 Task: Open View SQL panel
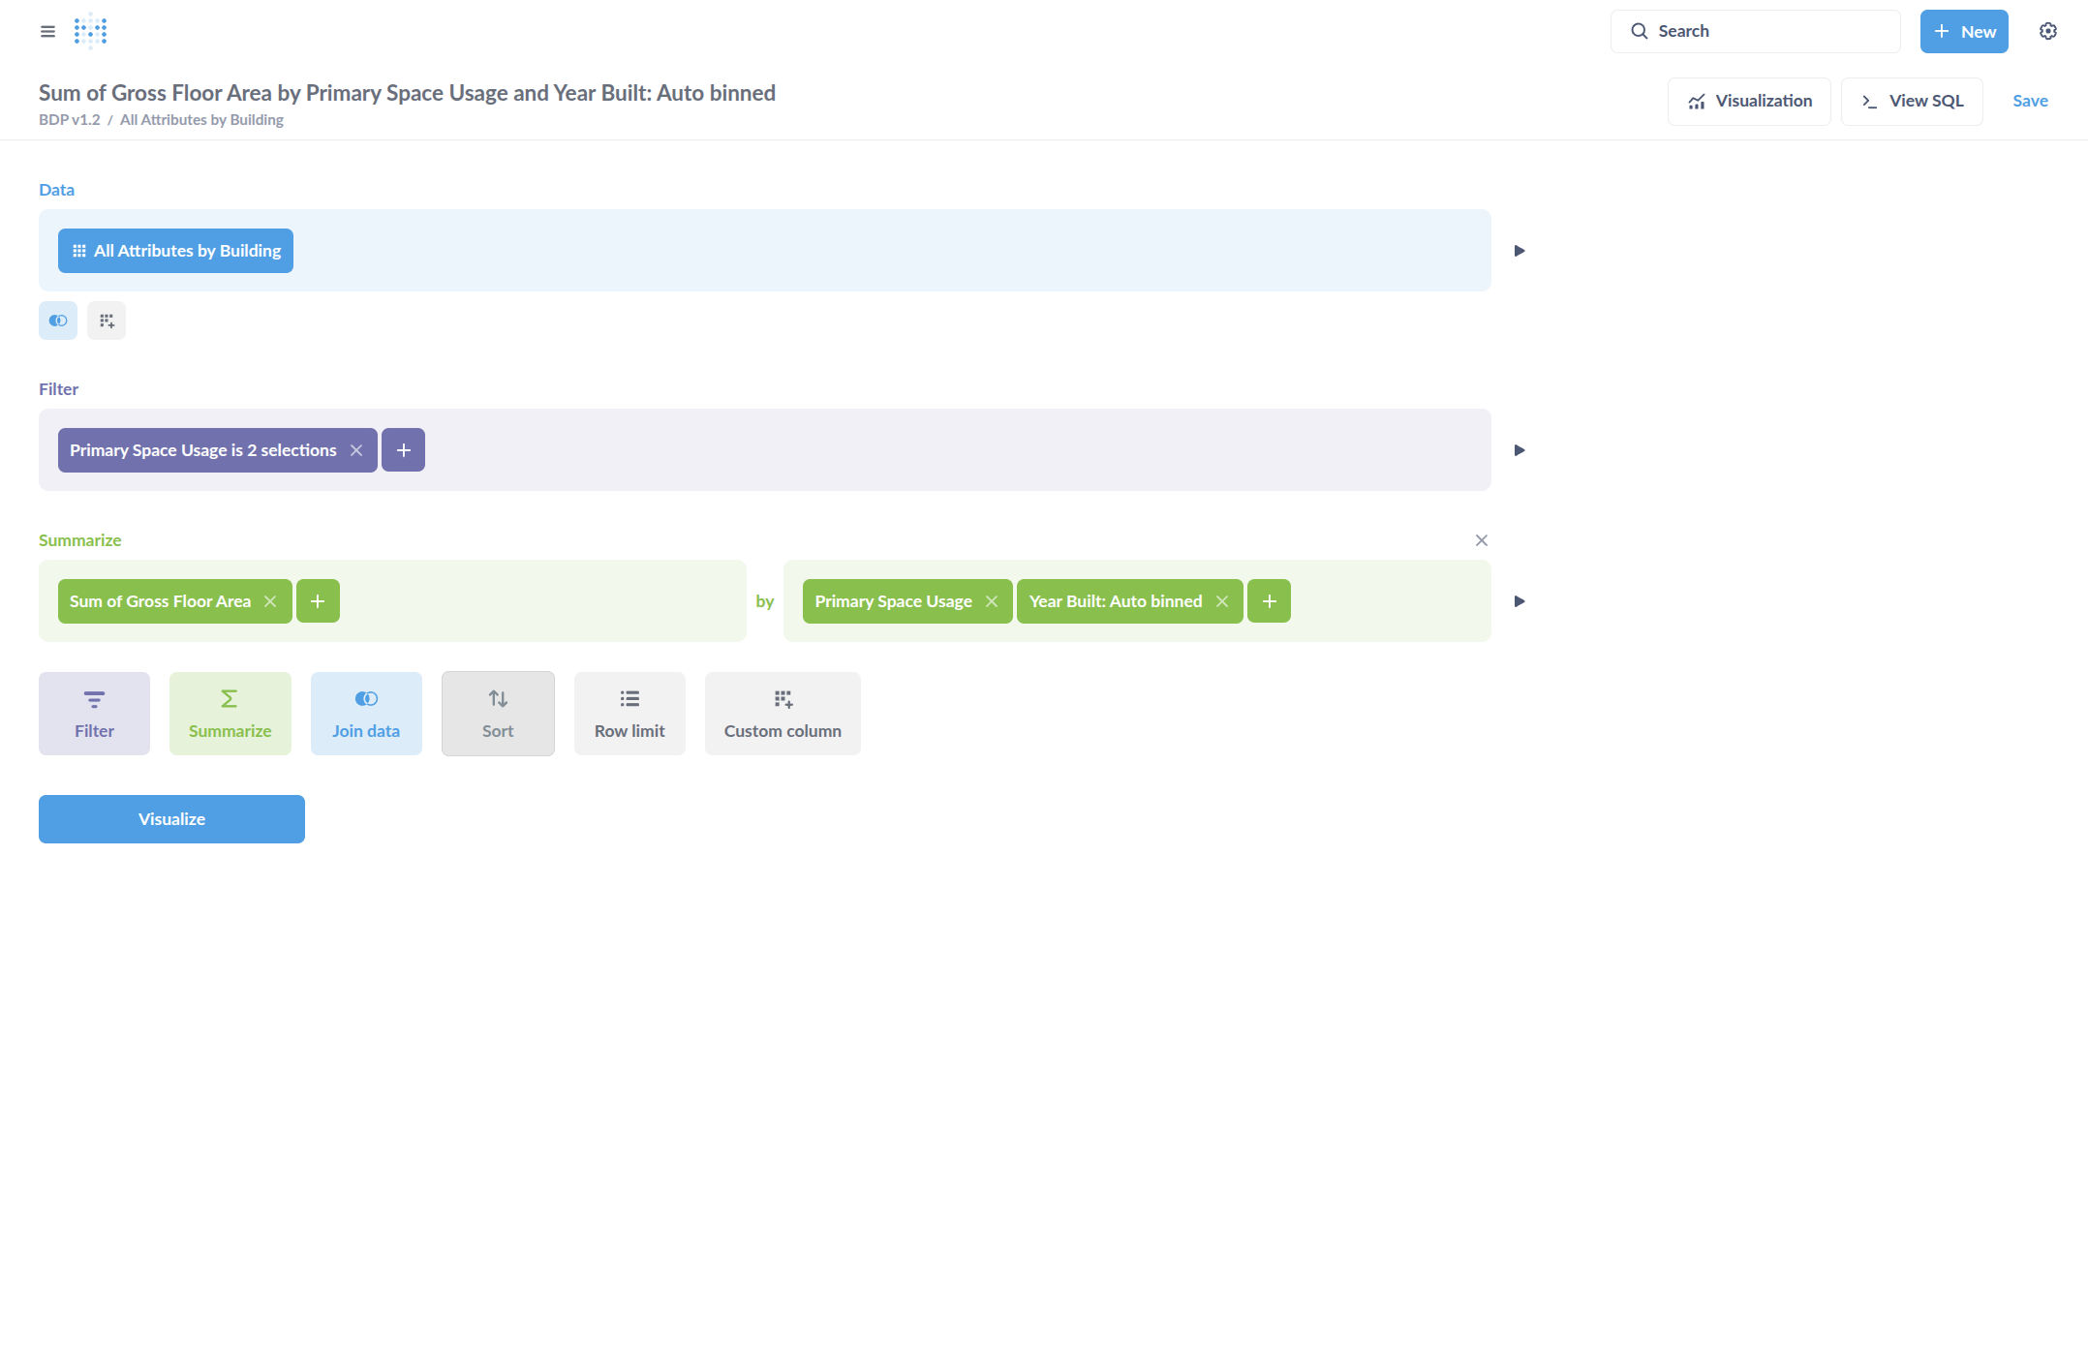(x=1911, y=102)
